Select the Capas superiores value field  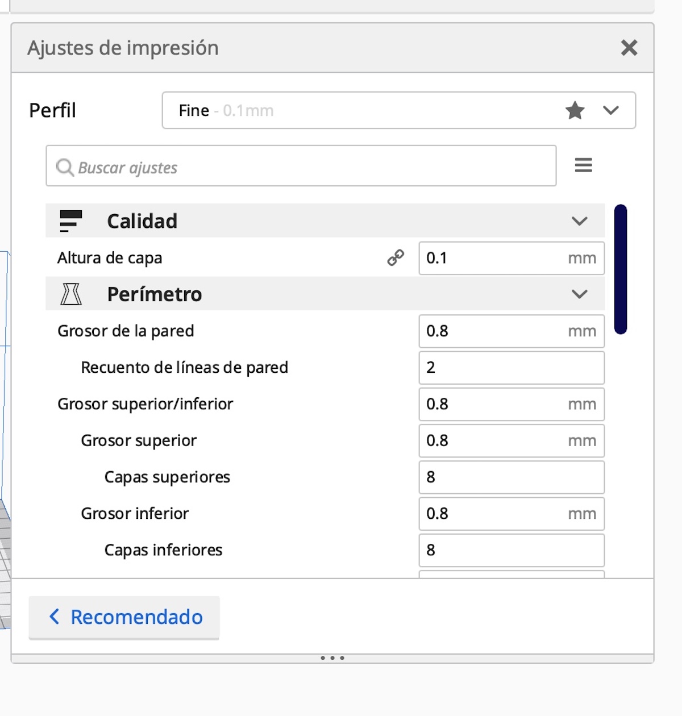[x=510, y=477]
